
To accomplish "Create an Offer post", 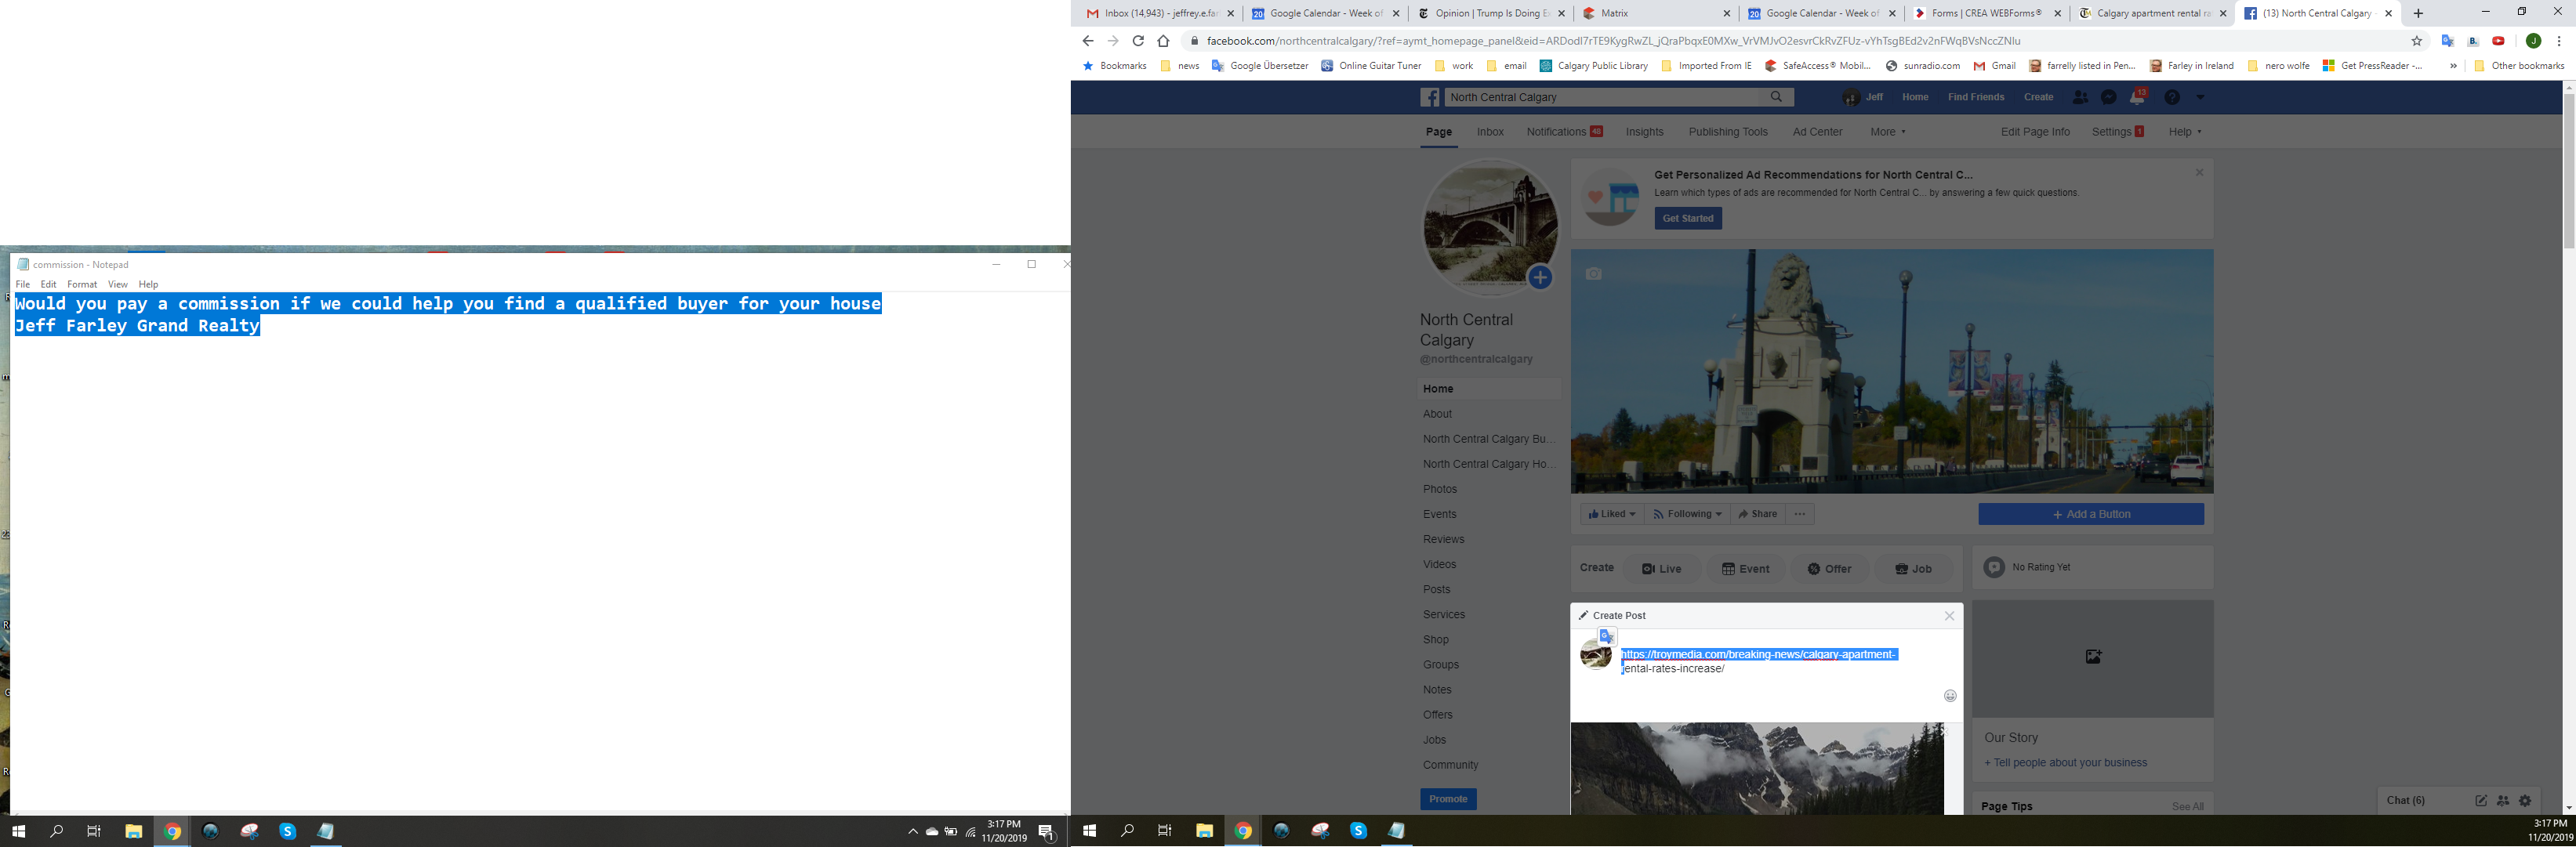I will (x=1829, y=569).
